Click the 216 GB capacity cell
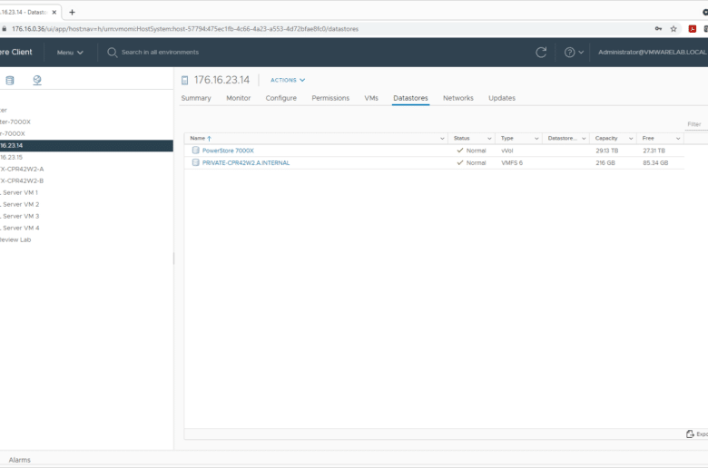This screenshot has width=708, height=468. click(605, 162)
